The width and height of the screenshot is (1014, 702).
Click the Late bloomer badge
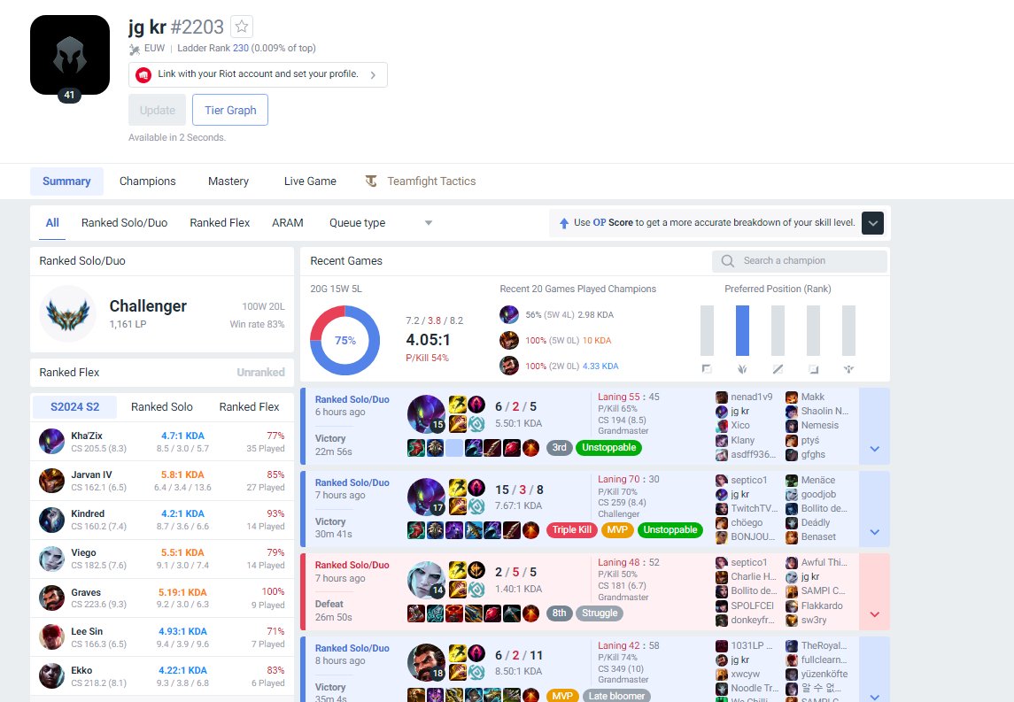[x=616, y=696]
